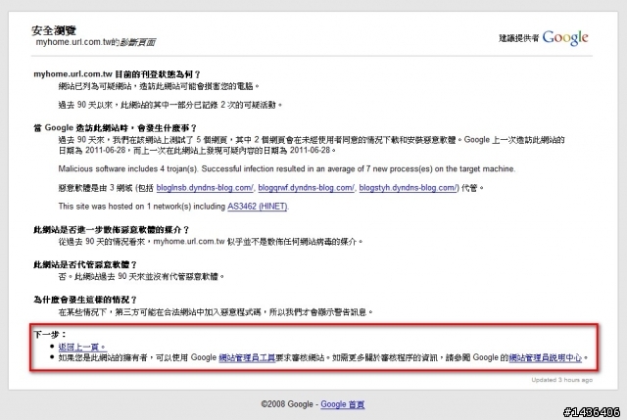This screenshot has width=627, height=420.
Task: Click the Updated 3 hours ago text
Action: point(561,380)
